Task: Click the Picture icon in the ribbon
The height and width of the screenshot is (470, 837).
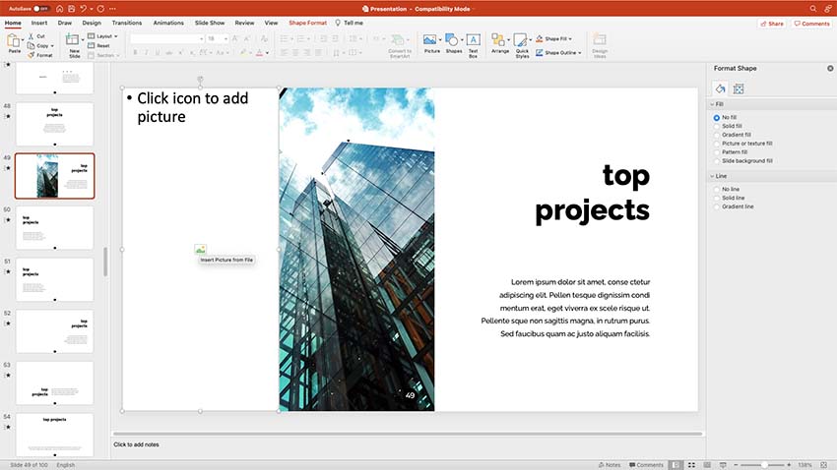Action: pyautogui.click(x=431, y=40)
